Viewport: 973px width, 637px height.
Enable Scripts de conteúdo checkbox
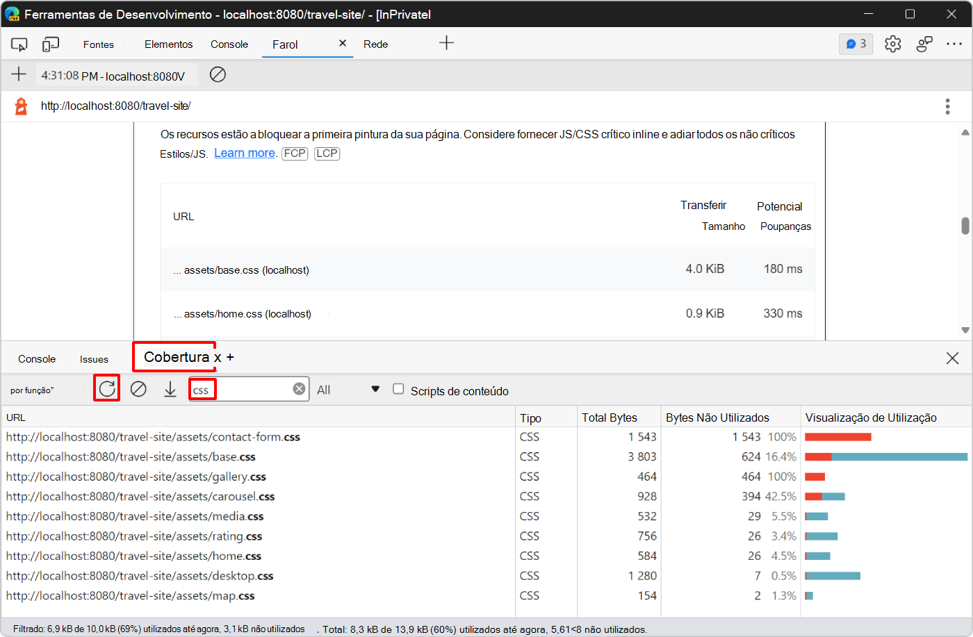coord(398,389)
